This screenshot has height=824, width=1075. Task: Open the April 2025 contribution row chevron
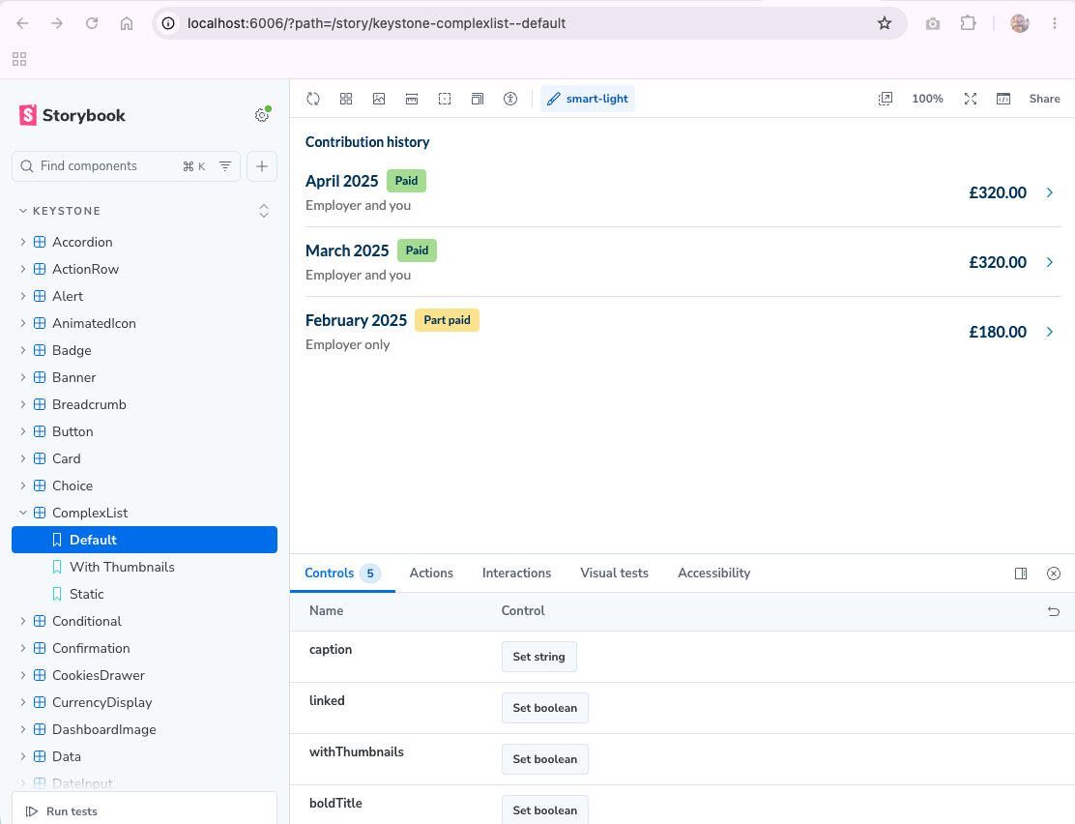[x=1050, y=192]
